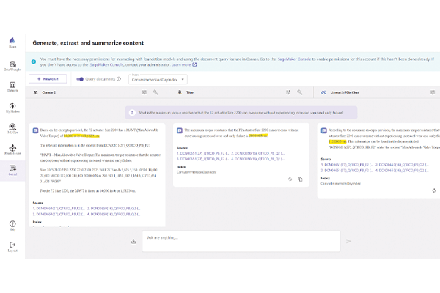Viewport: 440px width, 293px height.
Task: Go to Datasets in the sidebar
Action: click(x=12, y=86)
